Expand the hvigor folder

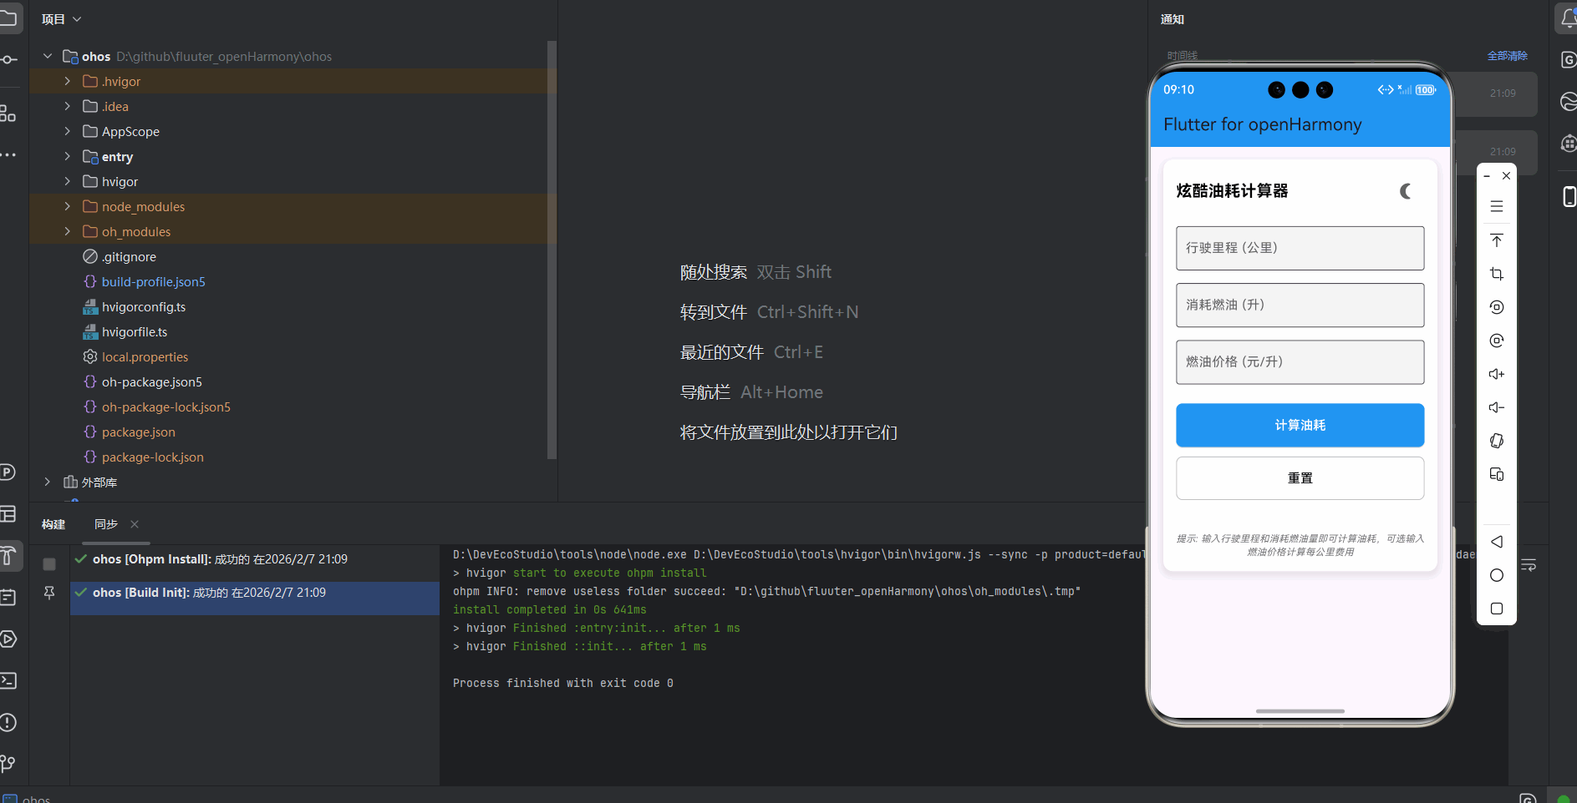(x=68, y=181)
